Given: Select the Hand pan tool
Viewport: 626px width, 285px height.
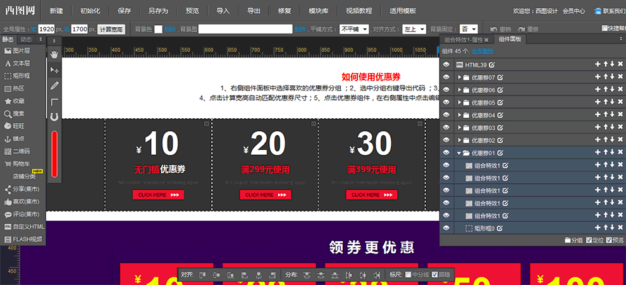Looking at the screenshot, I should point(54,54).
